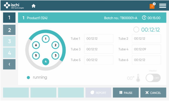Click the Tube 1 label

[75, 39]
